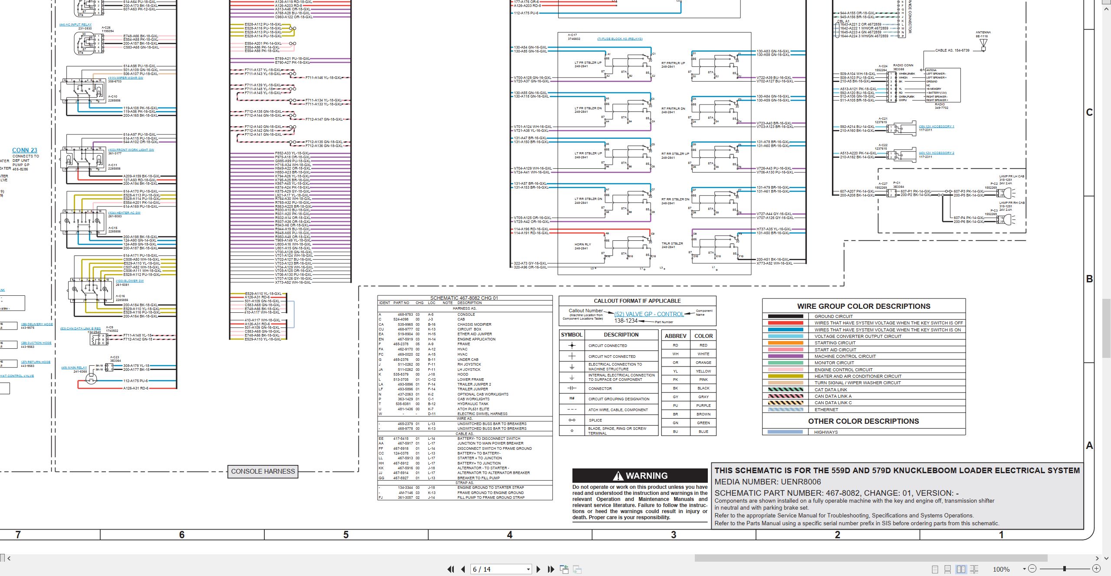Click the greyed next view icon
Screen dimensions: 1111x576
[577, 569]
